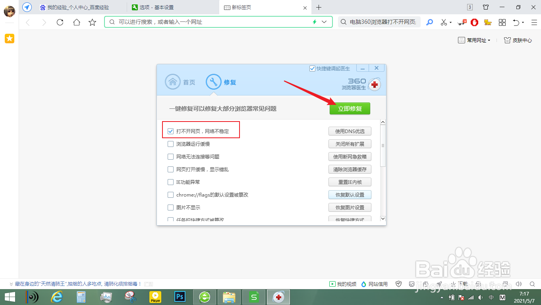Open '网站信用' in status bar
Viewport: 541px width, 305px height.
click(375, 284)
